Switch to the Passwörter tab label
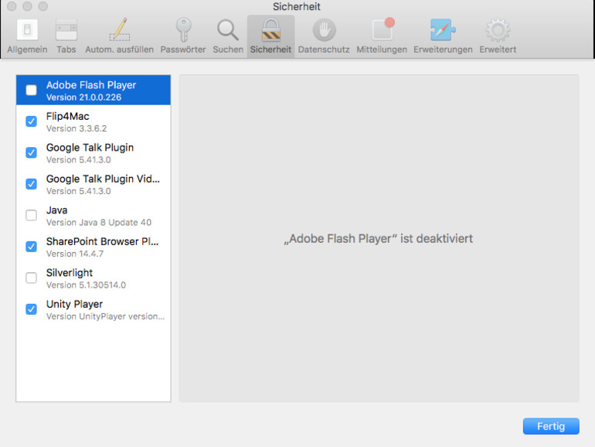This screenshot has width=595, height=447. pyautogui.click(x=183, y=49)
